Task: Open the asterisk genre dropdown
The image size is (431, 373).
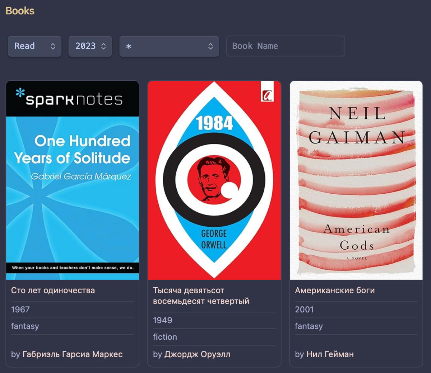Action: click(x=169, y=46)
